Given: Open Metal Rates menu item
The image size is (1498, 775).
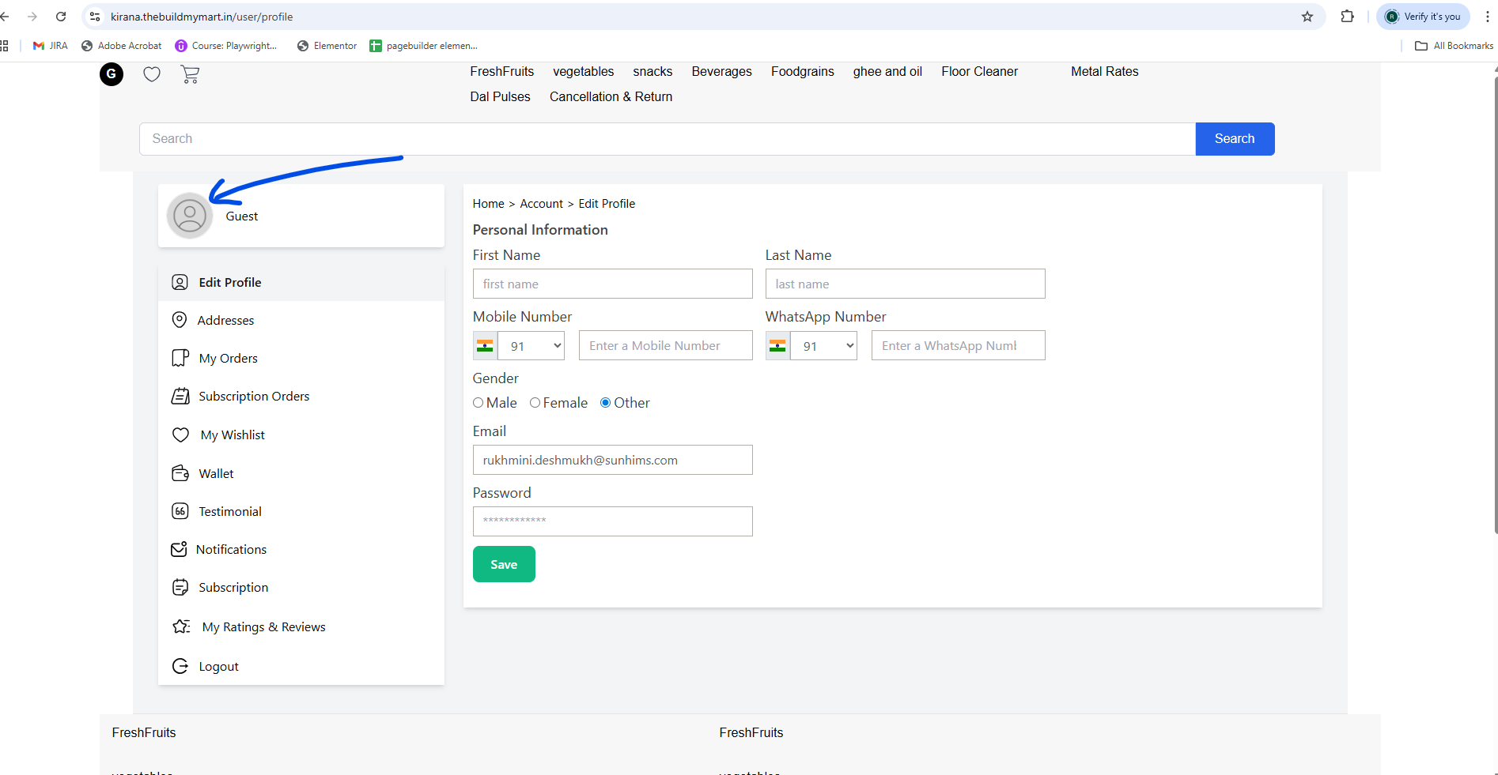Looking at the screenshot, I should tap(1105, 71).
